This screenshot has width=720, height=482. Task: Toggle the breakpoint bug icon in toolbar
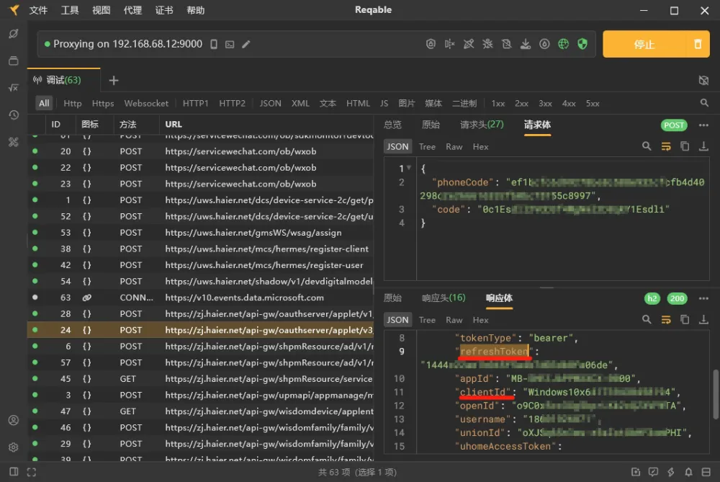(x=487, y=44)
